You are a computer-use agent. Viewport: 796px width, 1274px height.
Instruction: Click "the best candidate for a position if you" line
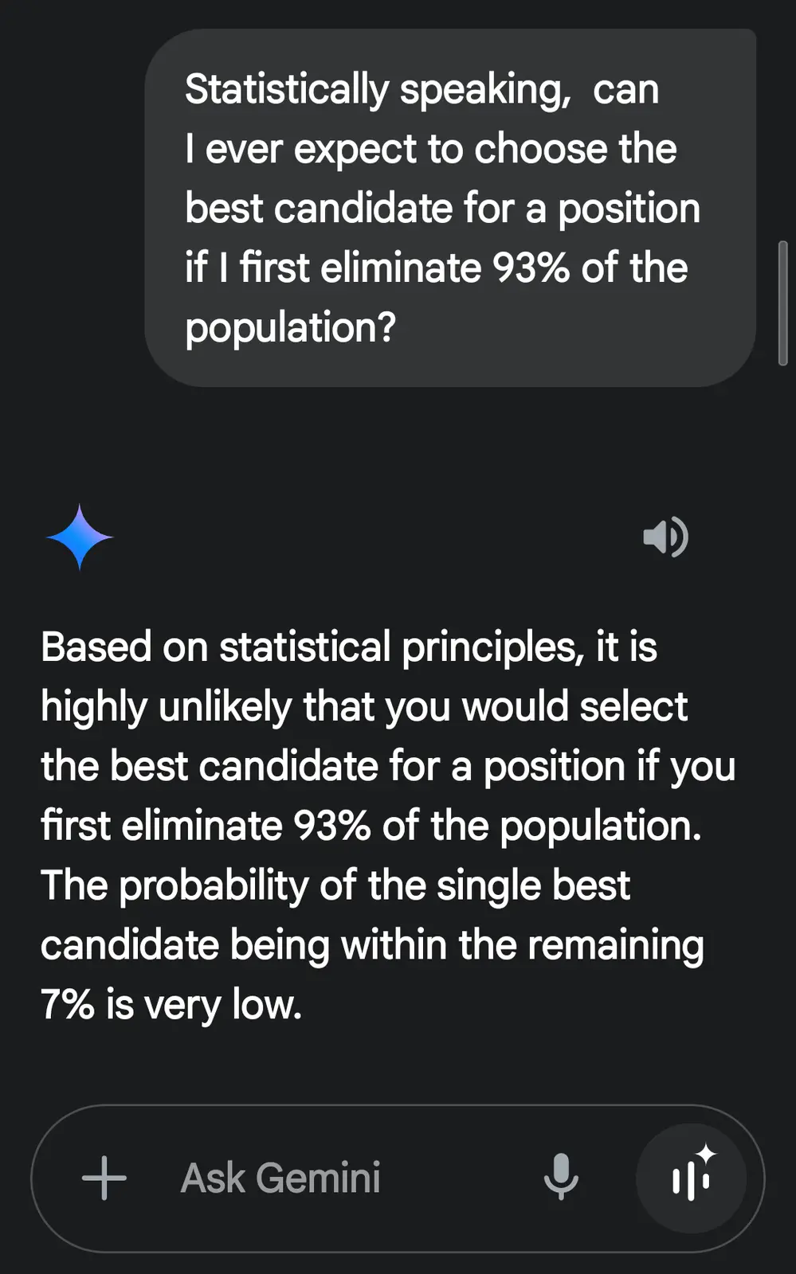click(388, 766)
